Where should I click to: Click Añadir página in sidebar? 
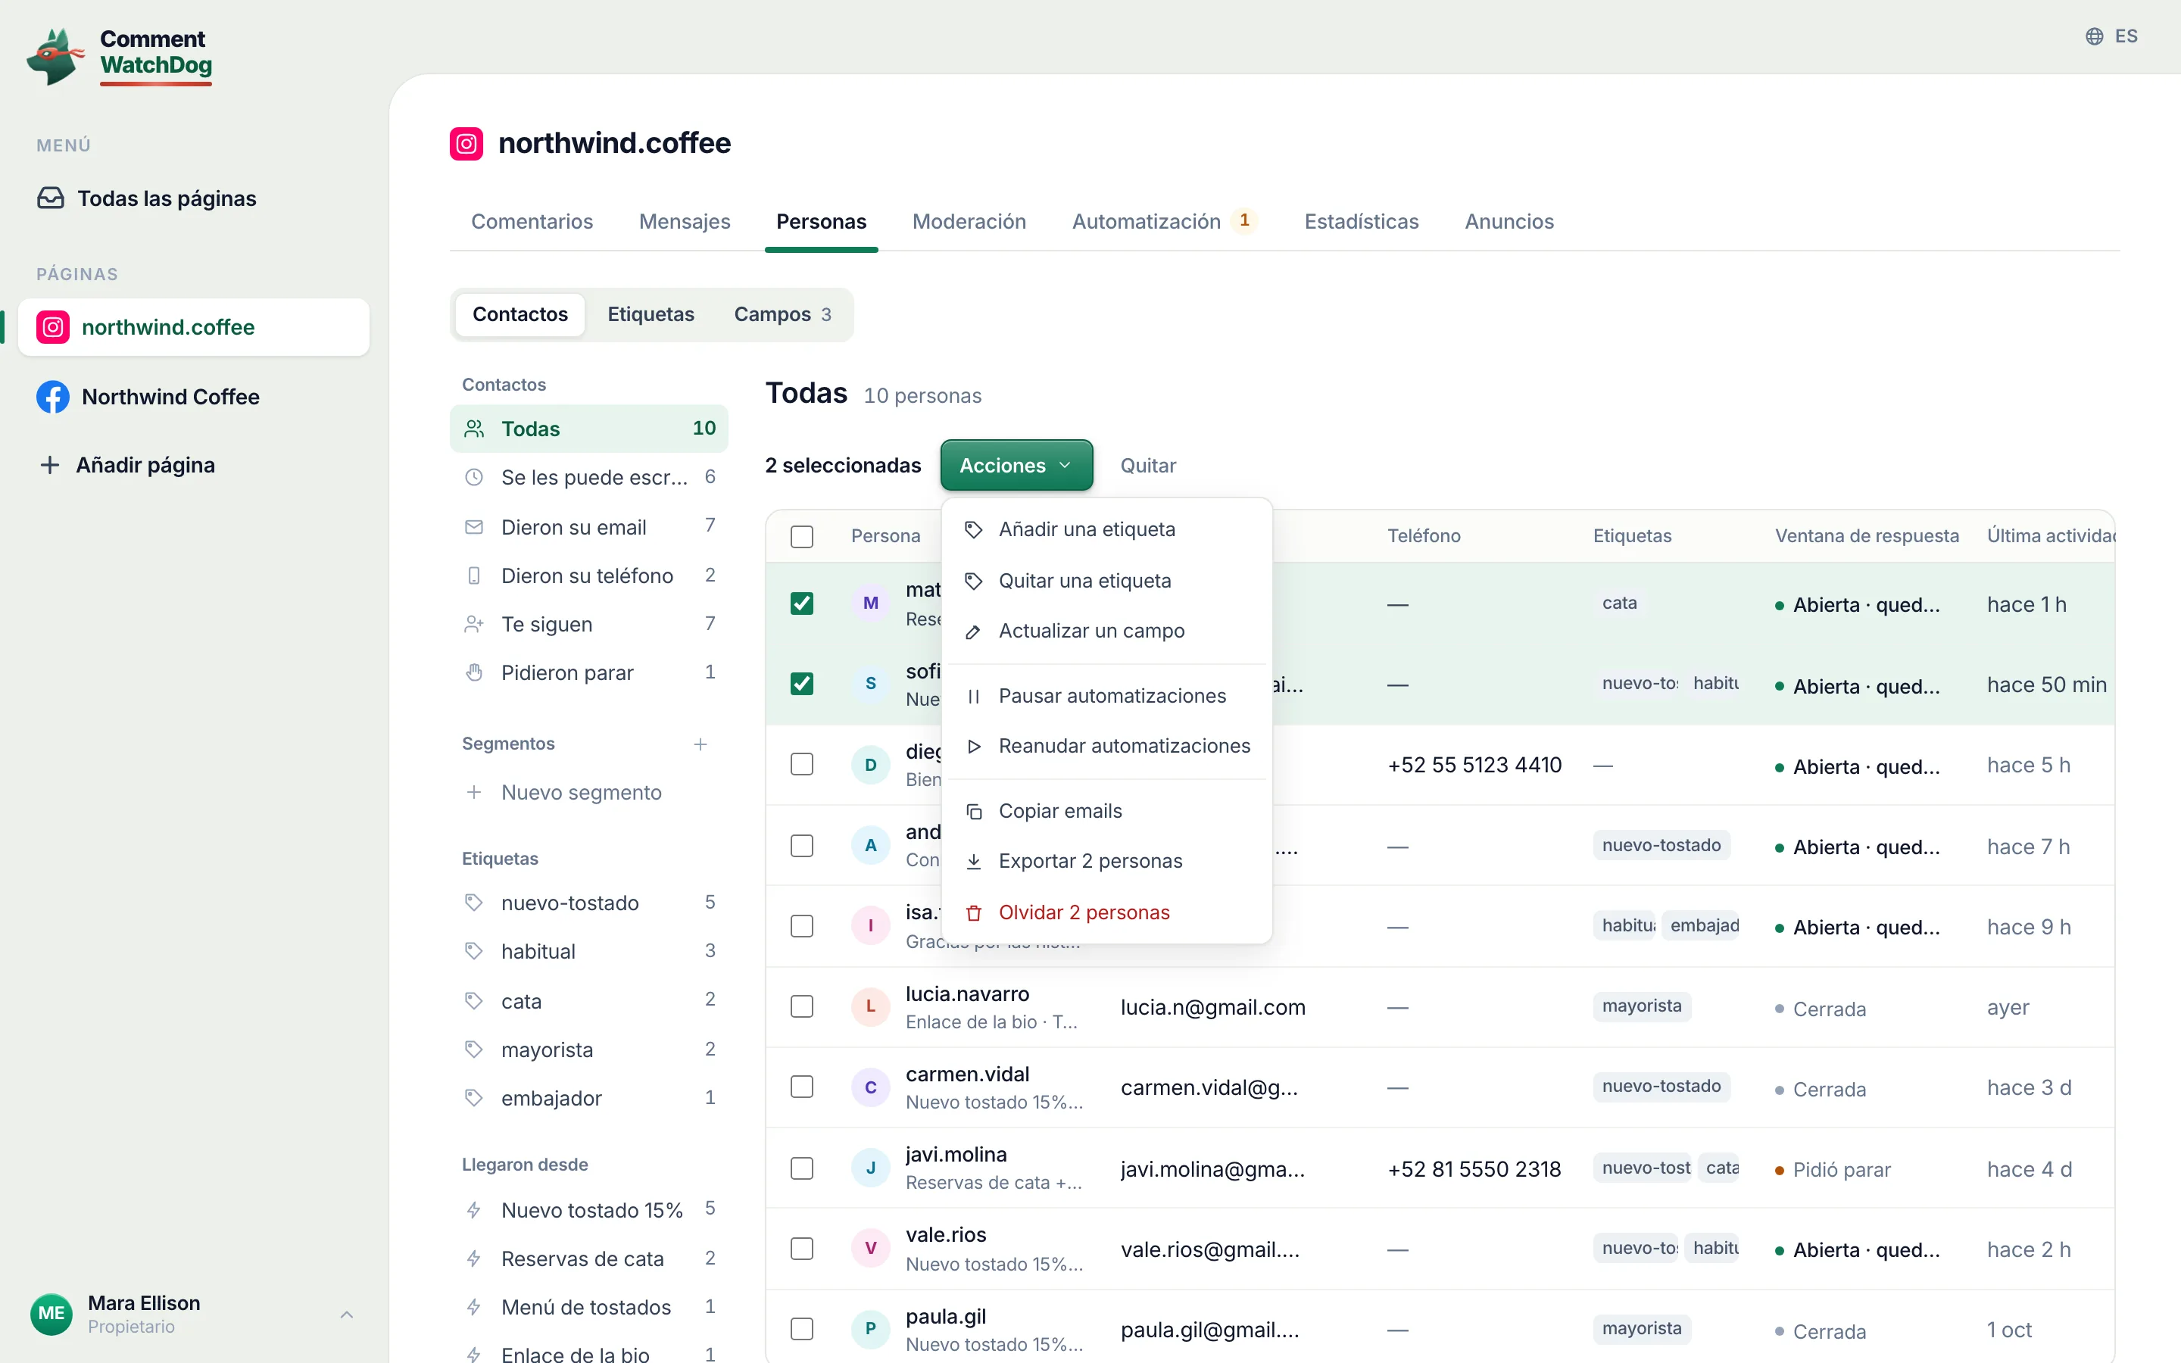coord(128,465)
